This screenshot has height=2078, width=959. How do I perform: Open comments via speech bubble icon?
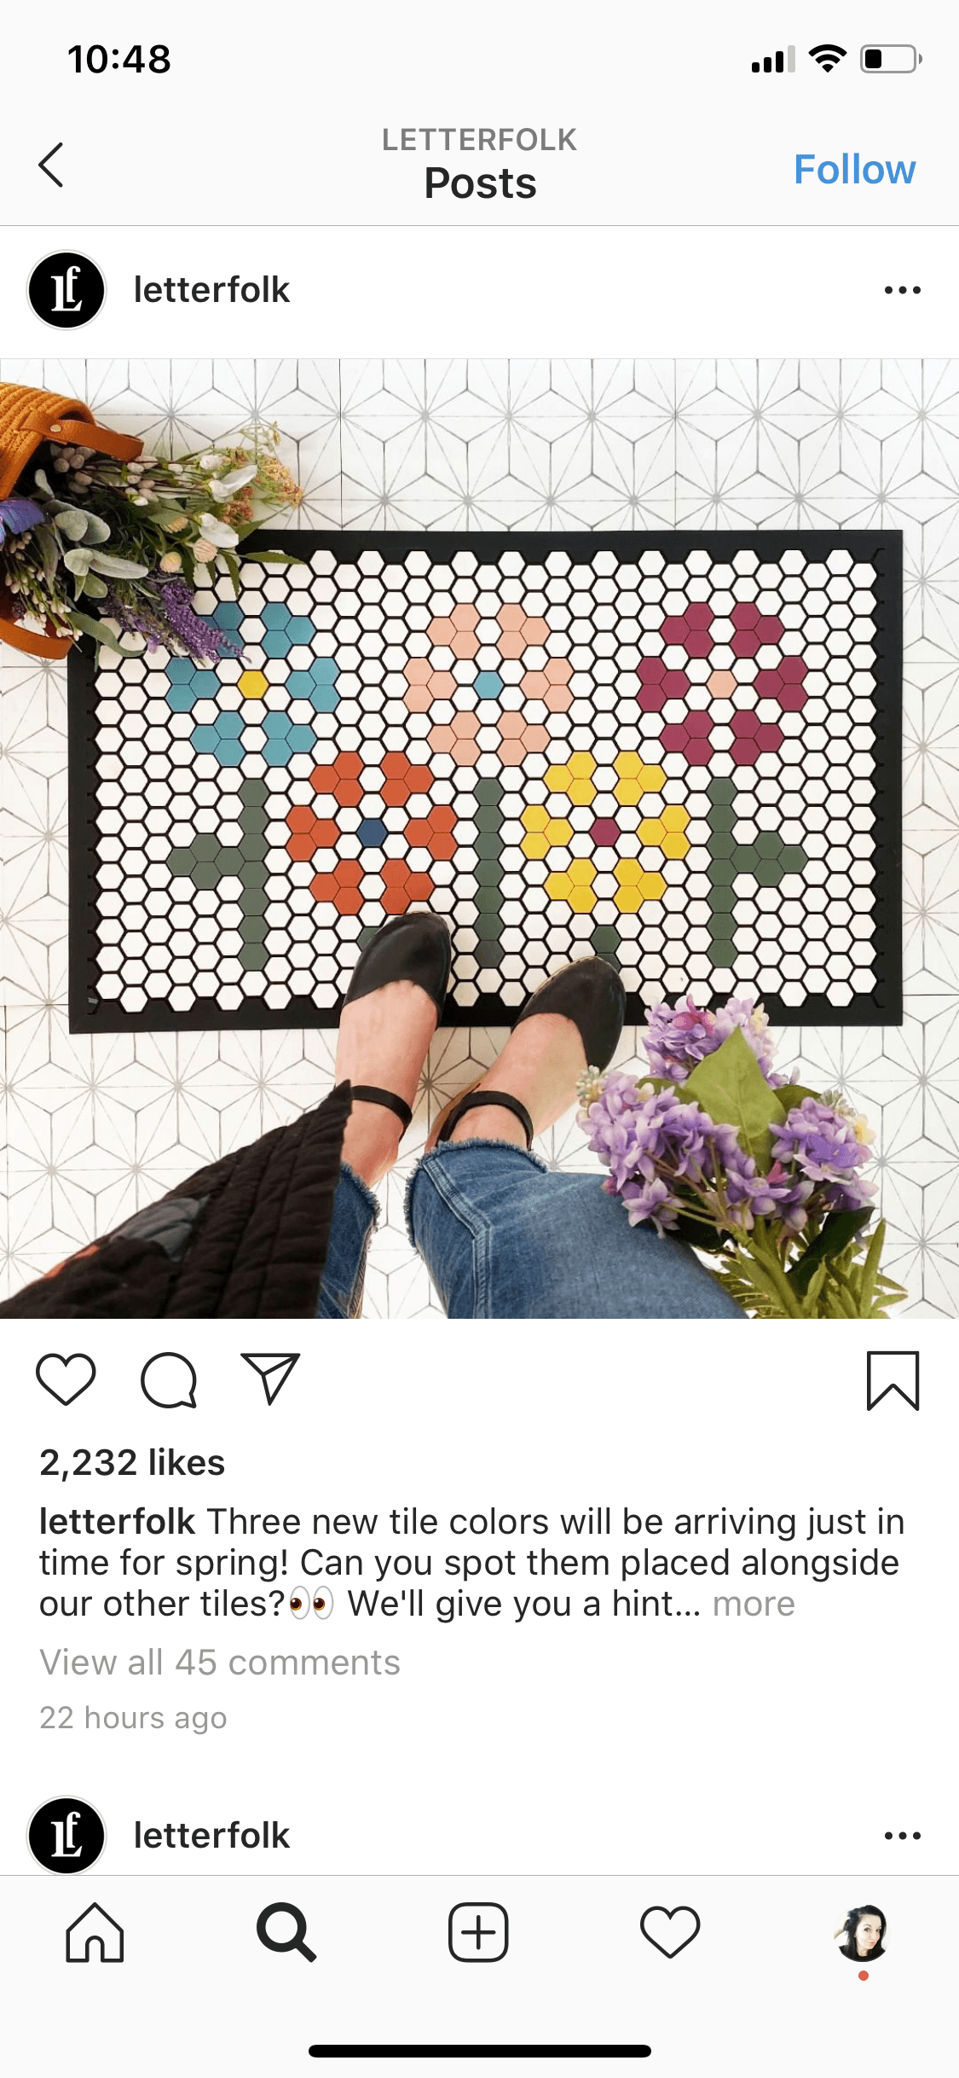(169, 1379)
